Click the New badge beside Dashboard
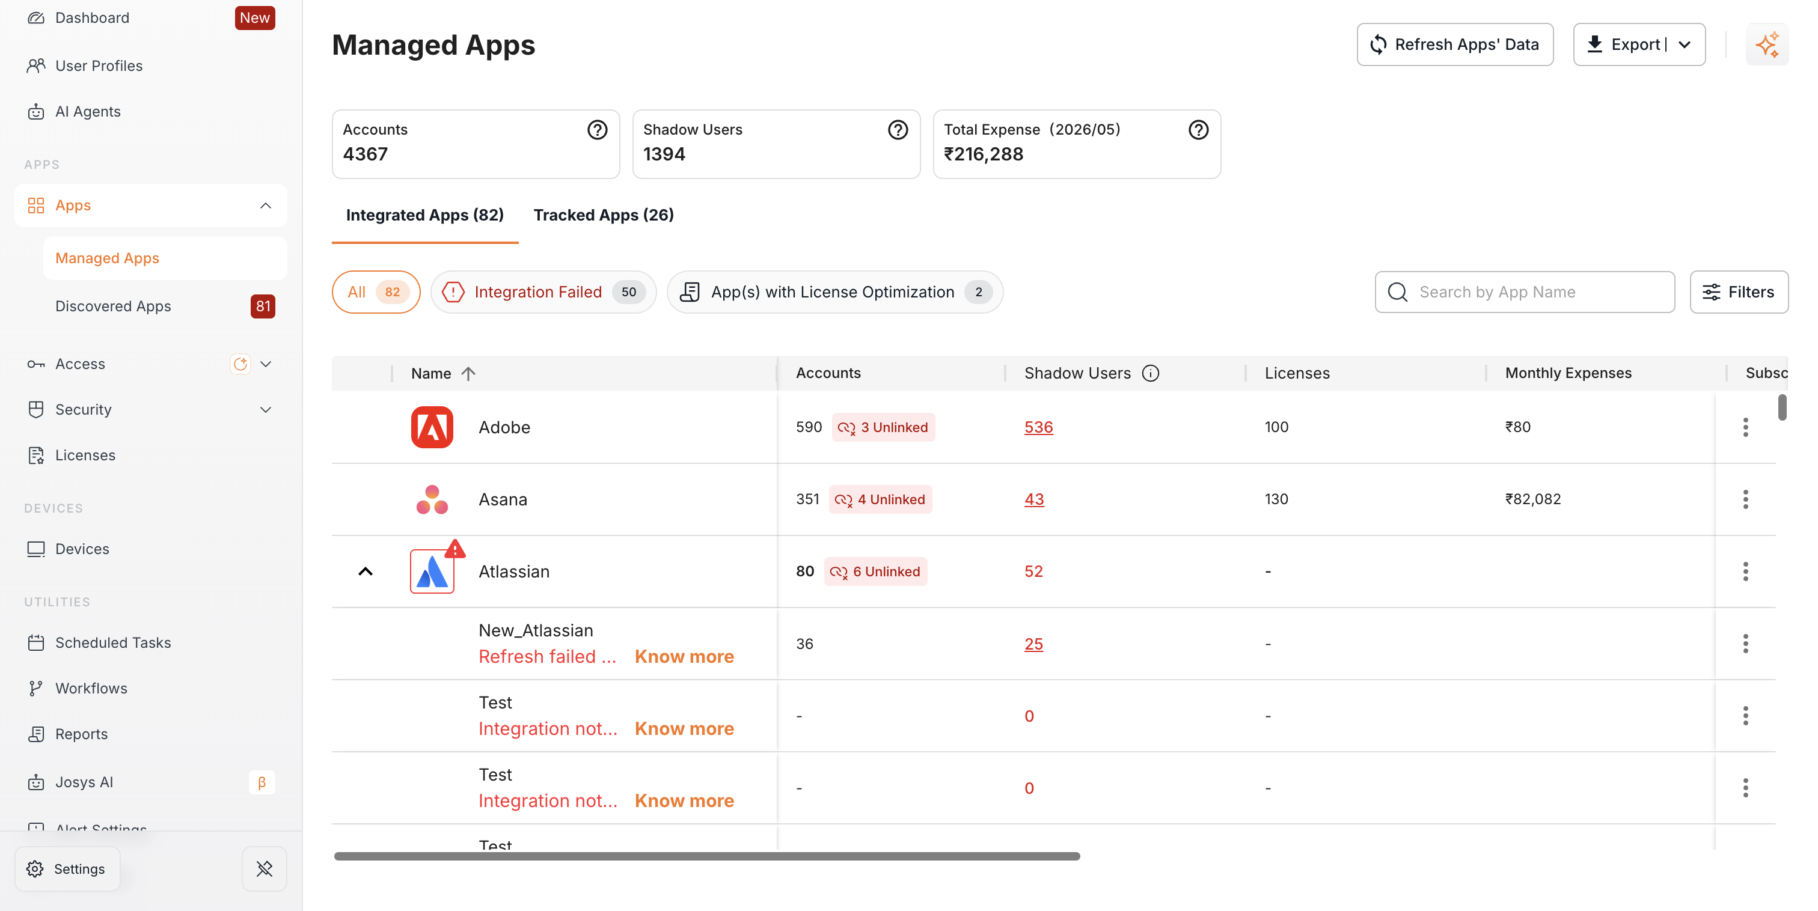 click(255, 17)
